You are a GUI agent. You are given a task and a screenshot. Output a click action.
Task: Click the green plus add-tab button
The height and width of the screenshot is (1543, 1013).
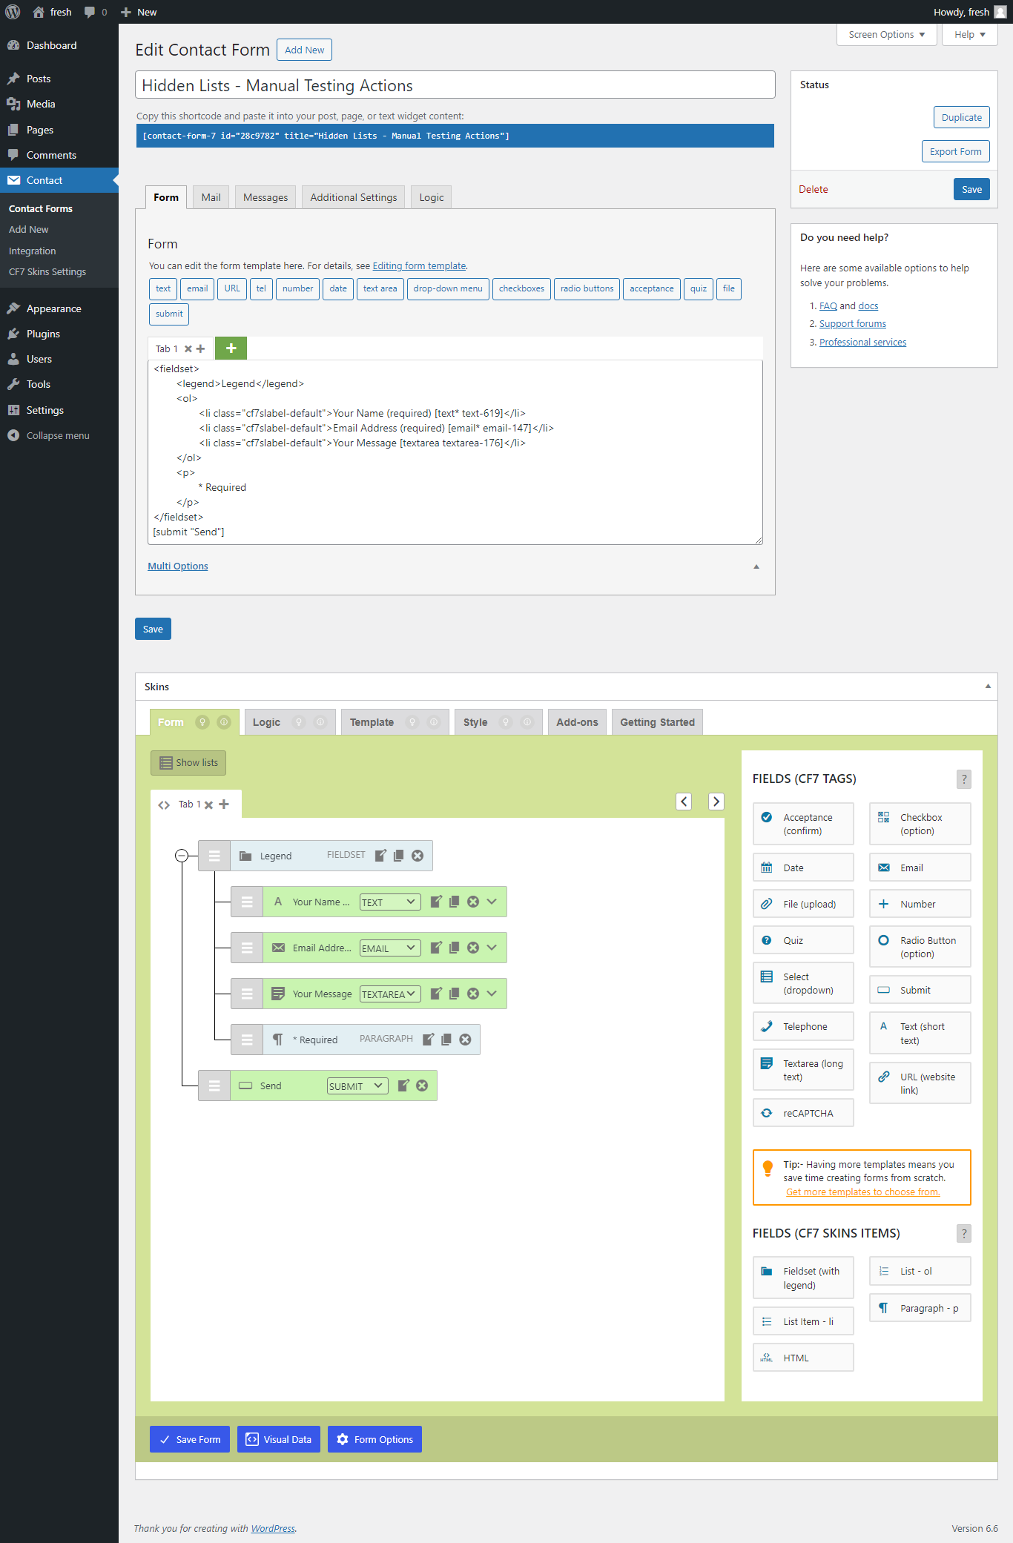click(231, 348)
